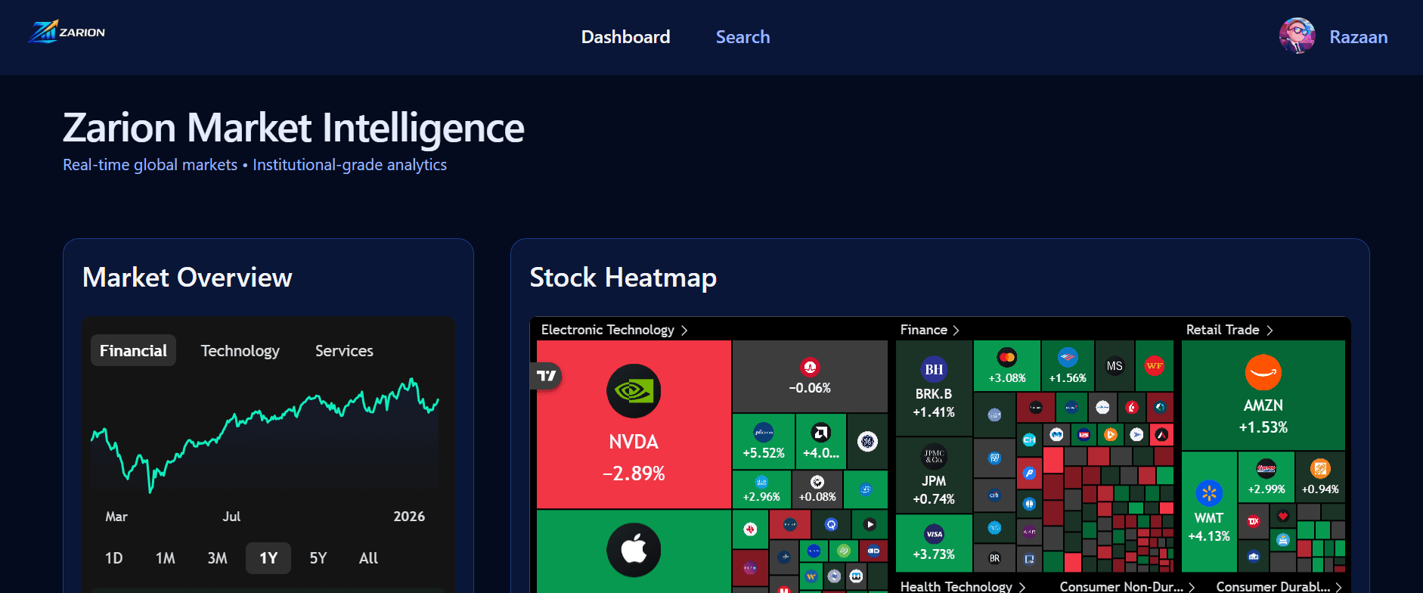Viewport: 1423px width, 593px height.
Task: Click the GE logo tile
Action: (x=868, y=441)
